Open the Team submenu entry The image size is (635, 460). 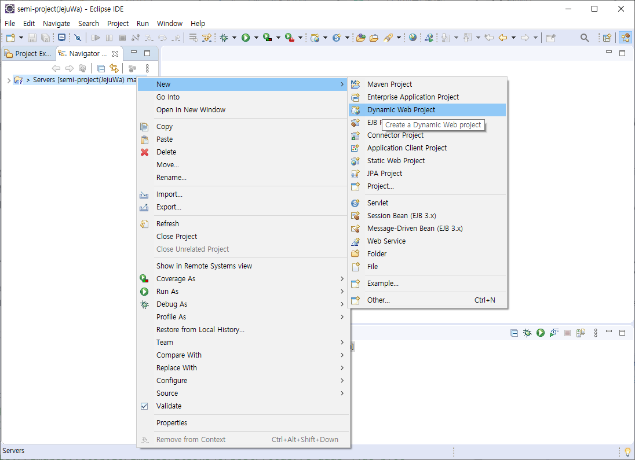(243, 343)
